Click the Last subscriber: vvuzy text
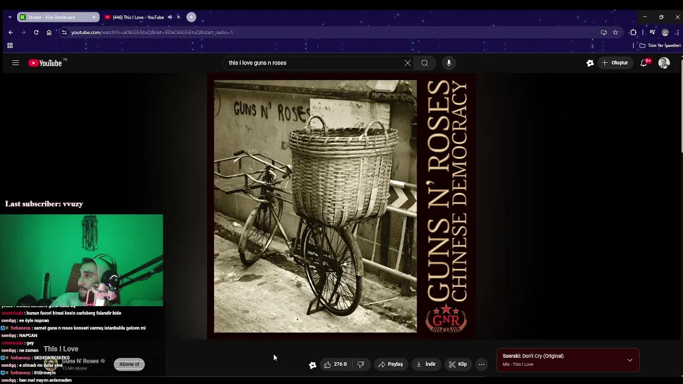Screen dimensions: 683x384 [44, 204]
